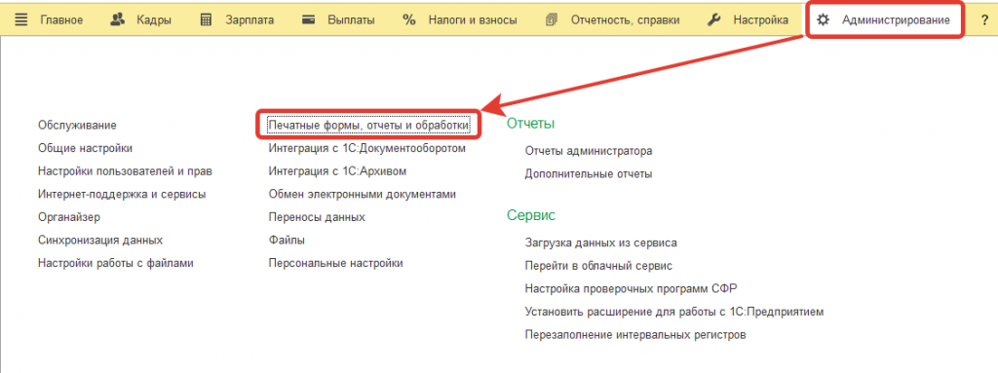Go to Обслуживание
This screenshot has width=998, height=373.
coord(77,126)
